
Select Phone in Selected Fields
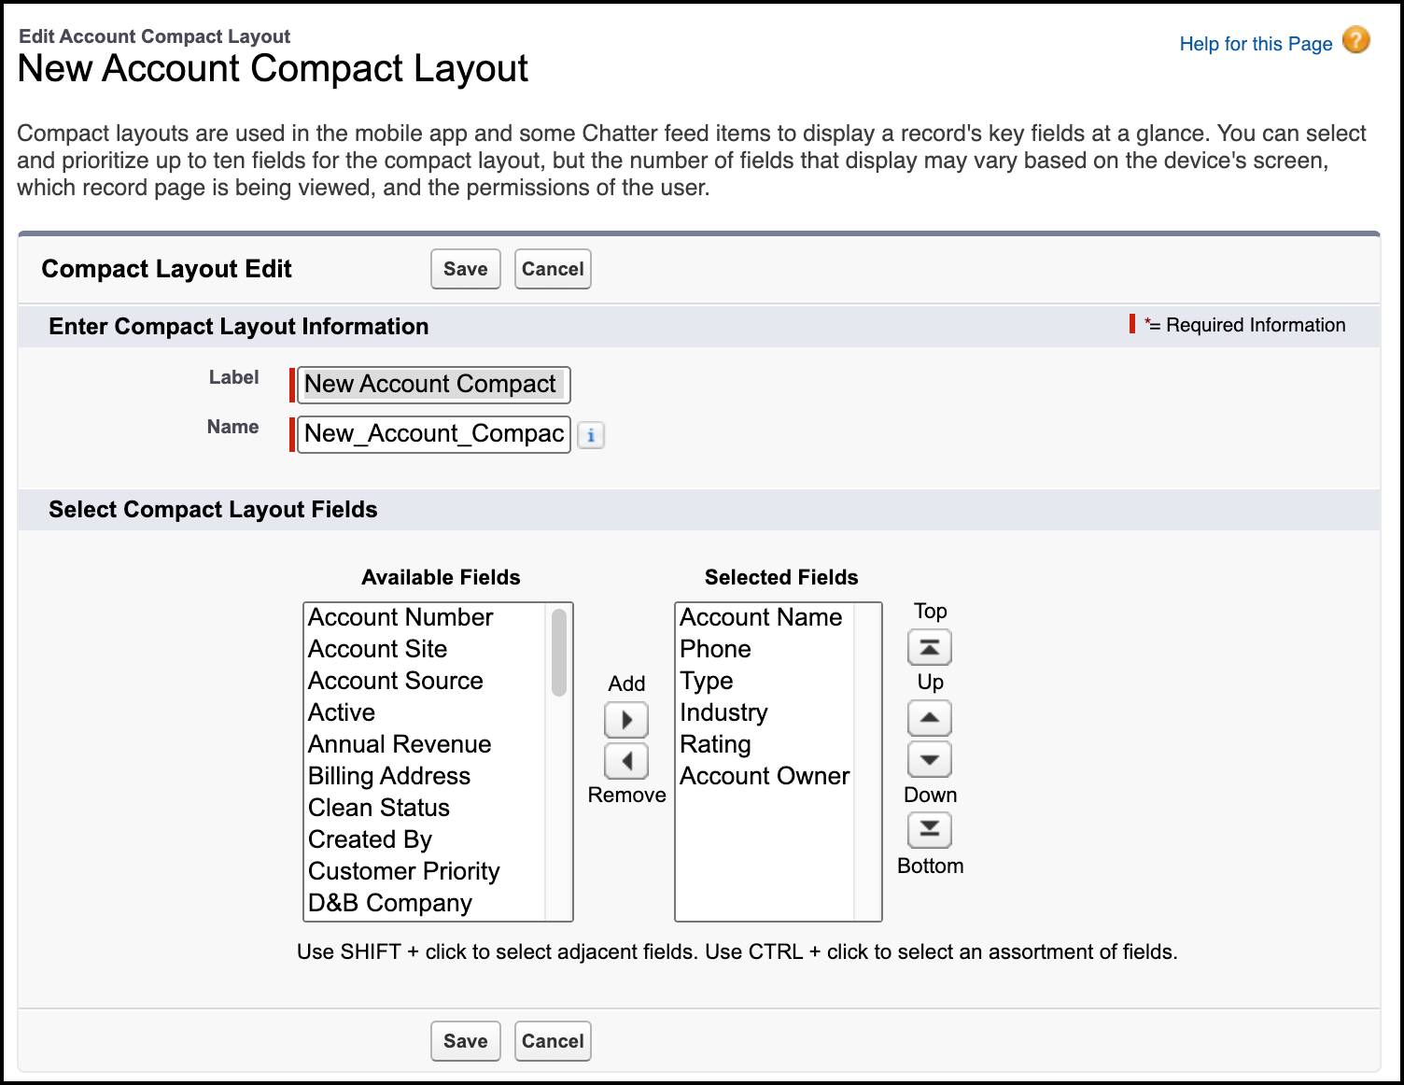(x=765, y=649)
